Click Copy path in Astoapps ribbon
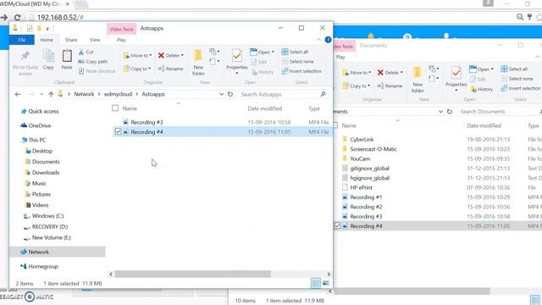This screenshot has height=305, width=542. (92, 62)
